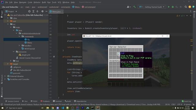Open the Getting Started build configuration dropdown
Viewport: 196px width, 110px height.
point(152,7)
